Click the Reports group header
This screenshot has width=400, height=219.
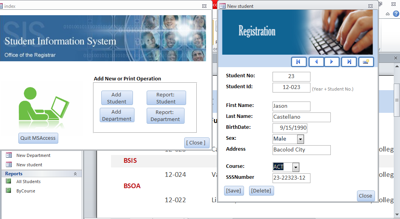tap(41, 174)
